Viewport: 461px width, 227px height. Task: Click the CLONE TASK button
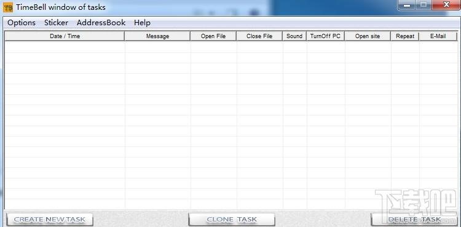232,220
